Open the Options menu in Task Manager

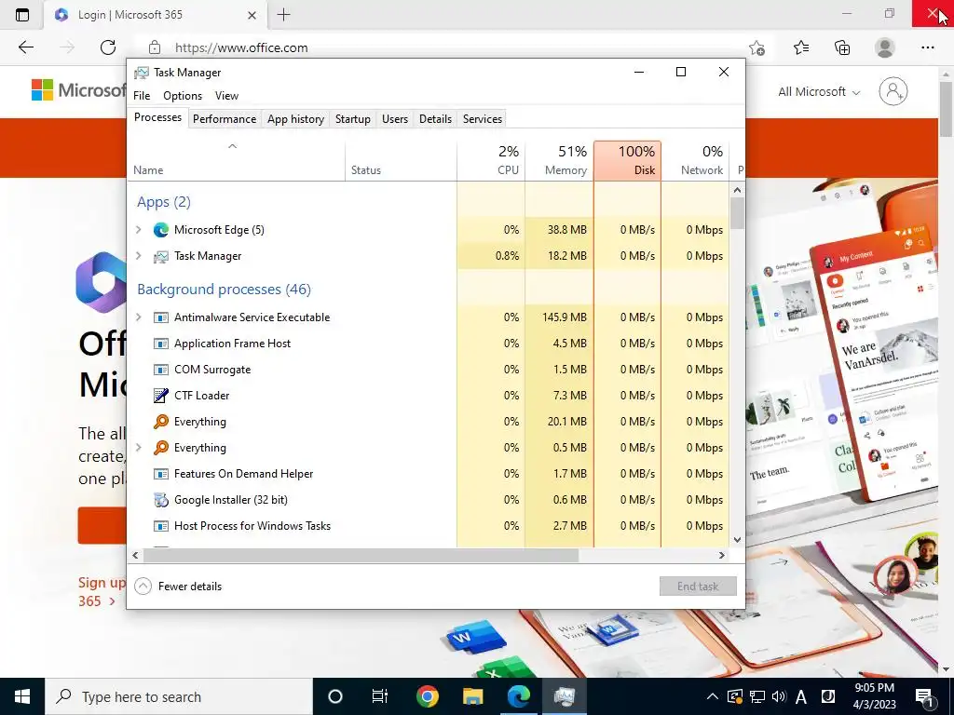183,96
